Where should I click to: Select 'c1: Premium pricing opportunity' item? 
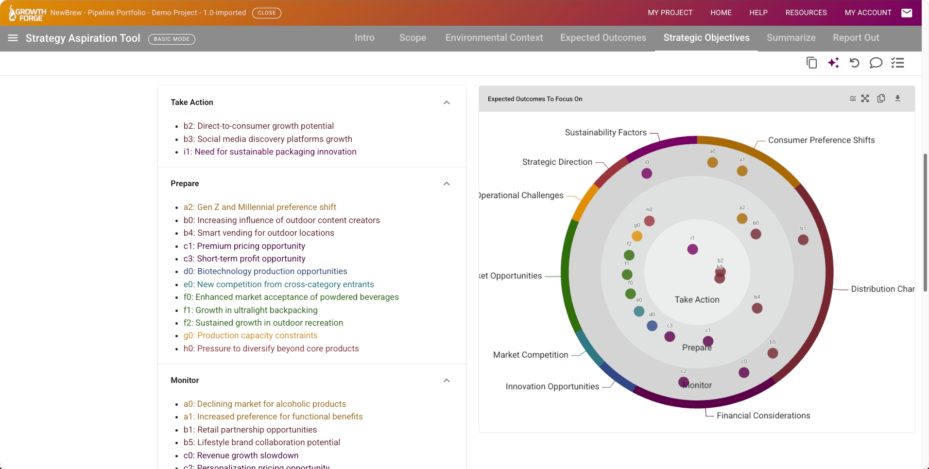point(244,246)
